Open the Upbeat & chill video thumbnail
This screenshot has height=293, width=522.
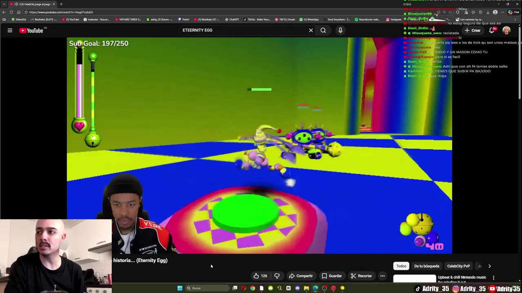(x=414, y=279)
